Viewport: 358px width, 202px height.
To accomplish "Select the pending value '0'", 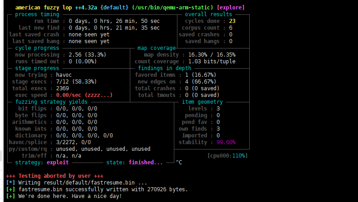I will point(218,115).
